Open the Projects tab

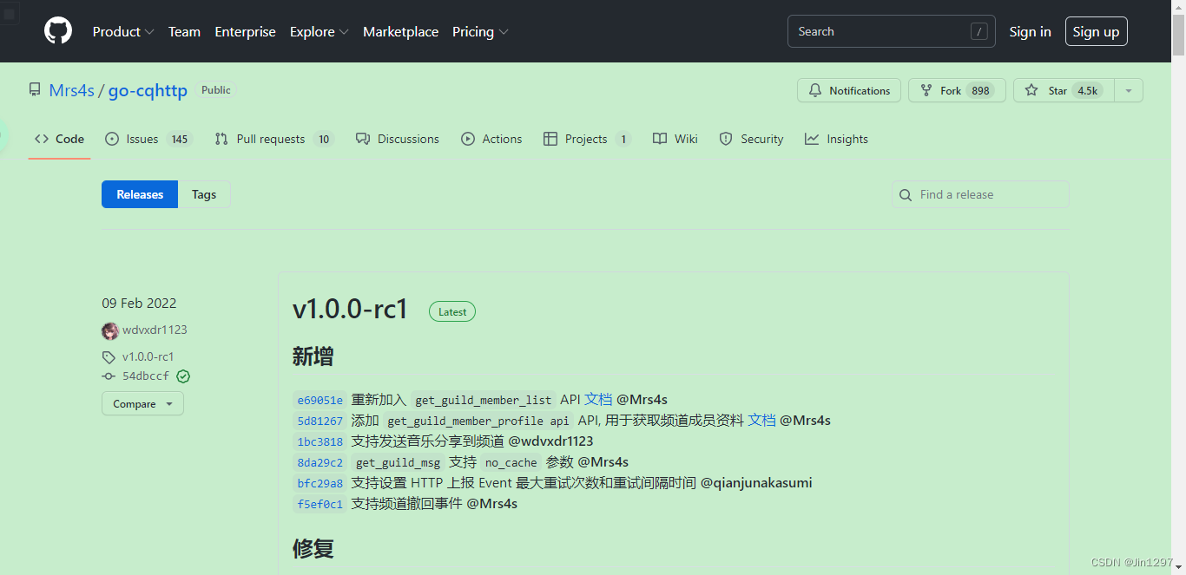tap(587, 139)
